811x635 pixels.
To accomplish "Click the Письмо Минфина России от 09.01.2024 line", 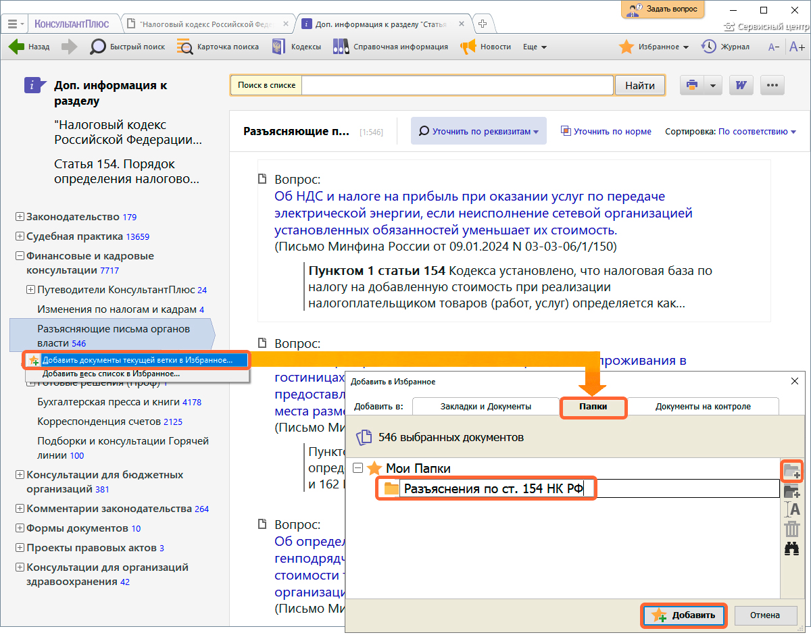I will (445, 247).
